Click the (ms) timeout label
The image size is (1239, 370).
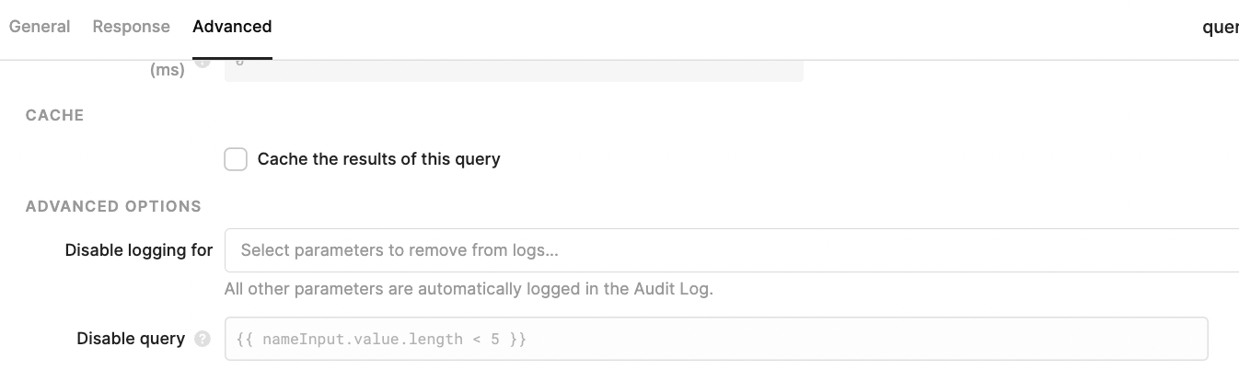[168, 70]
